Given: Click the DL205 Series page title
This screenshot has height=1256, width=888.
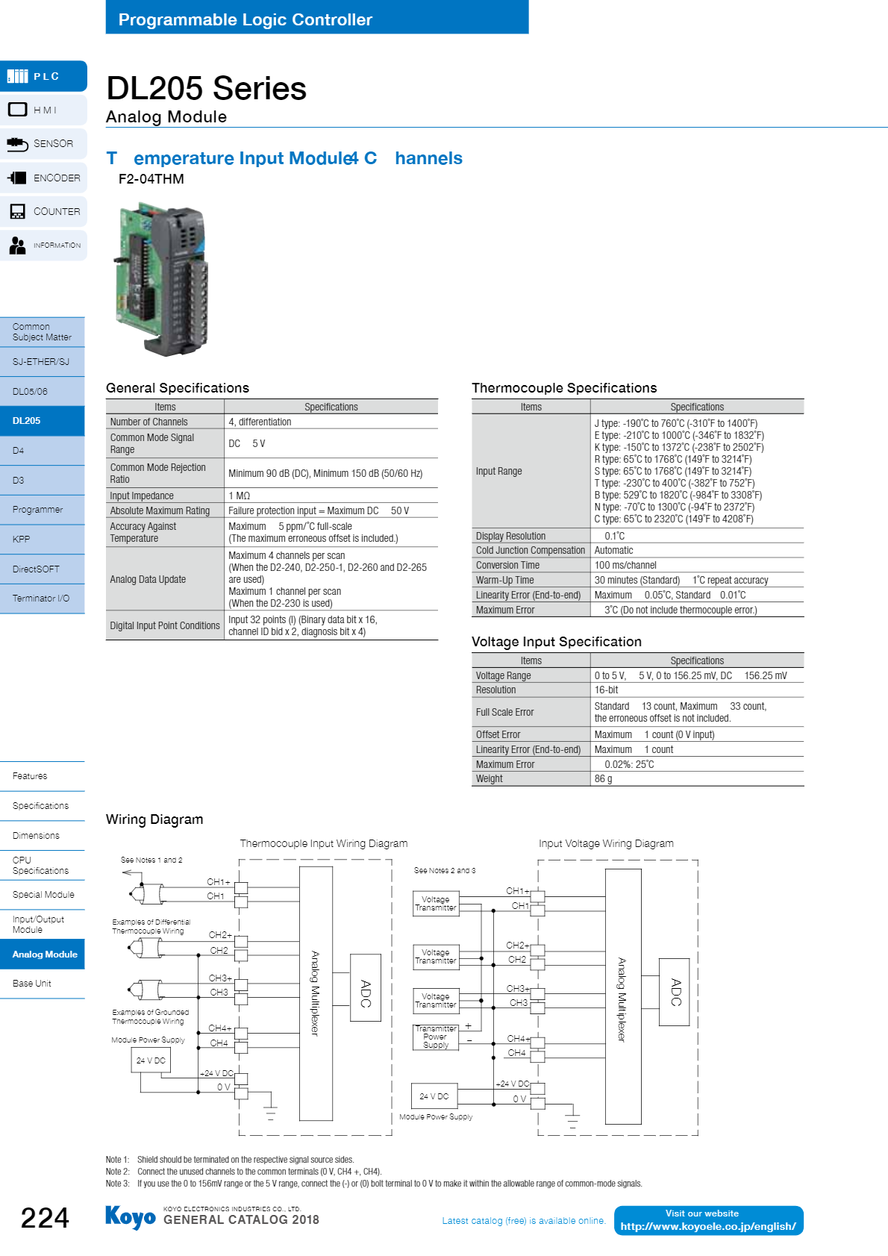Looking at the screenshot, I should [207, 88].
